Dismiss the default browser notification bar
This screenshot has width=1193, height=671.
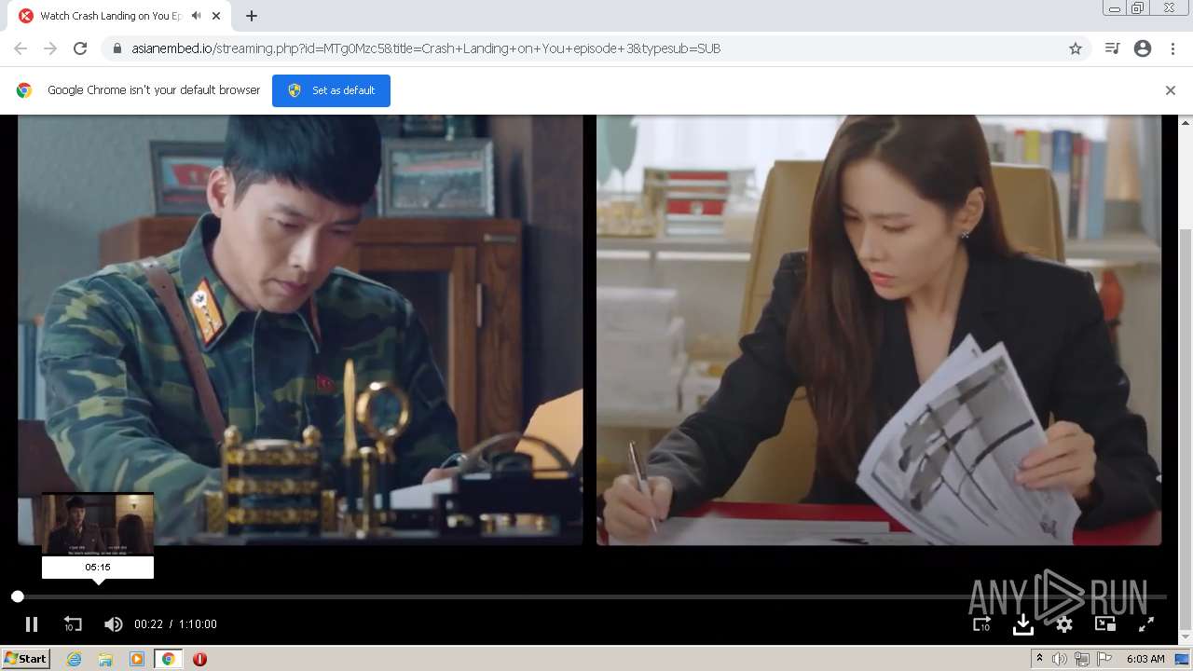(x=1170, y=90)
